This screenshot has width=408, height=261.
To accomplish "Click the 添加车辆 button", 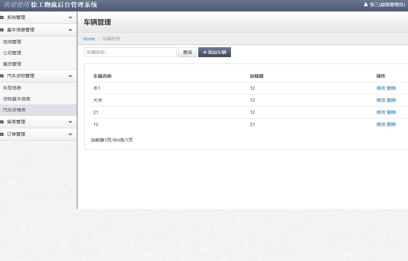I will tap(215, 52).
